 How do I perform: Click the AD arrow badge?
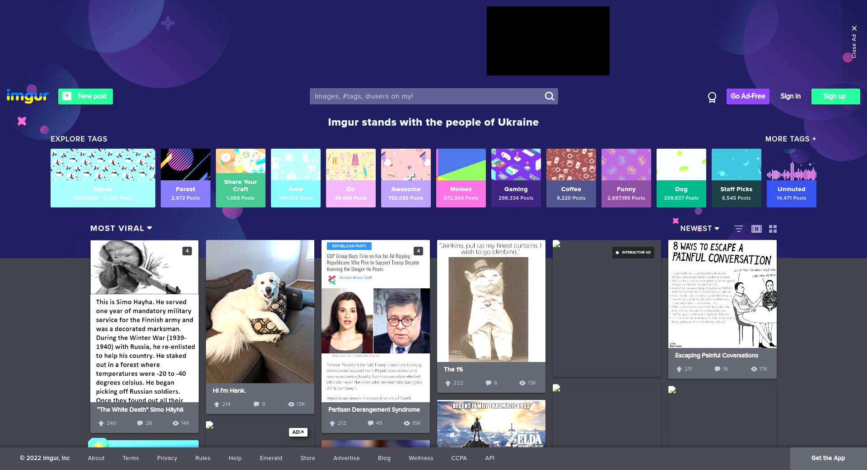pos(298,432)
